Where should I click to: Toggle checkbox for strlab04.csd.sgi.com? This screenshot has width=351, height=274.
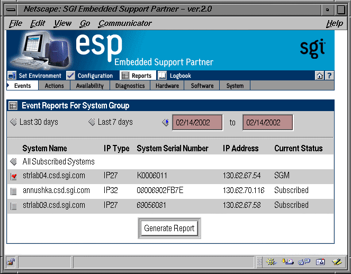click(14, 176)
